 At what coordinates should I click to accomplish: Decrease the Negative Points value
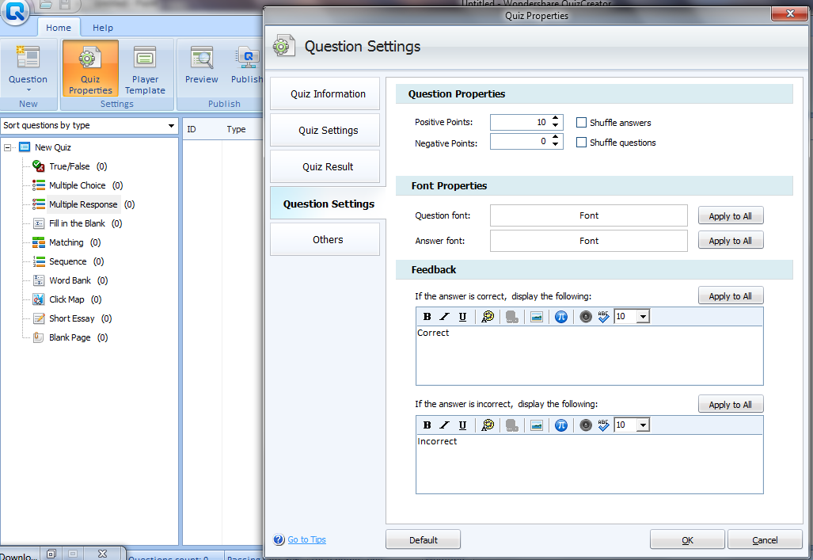coord(555,145)
